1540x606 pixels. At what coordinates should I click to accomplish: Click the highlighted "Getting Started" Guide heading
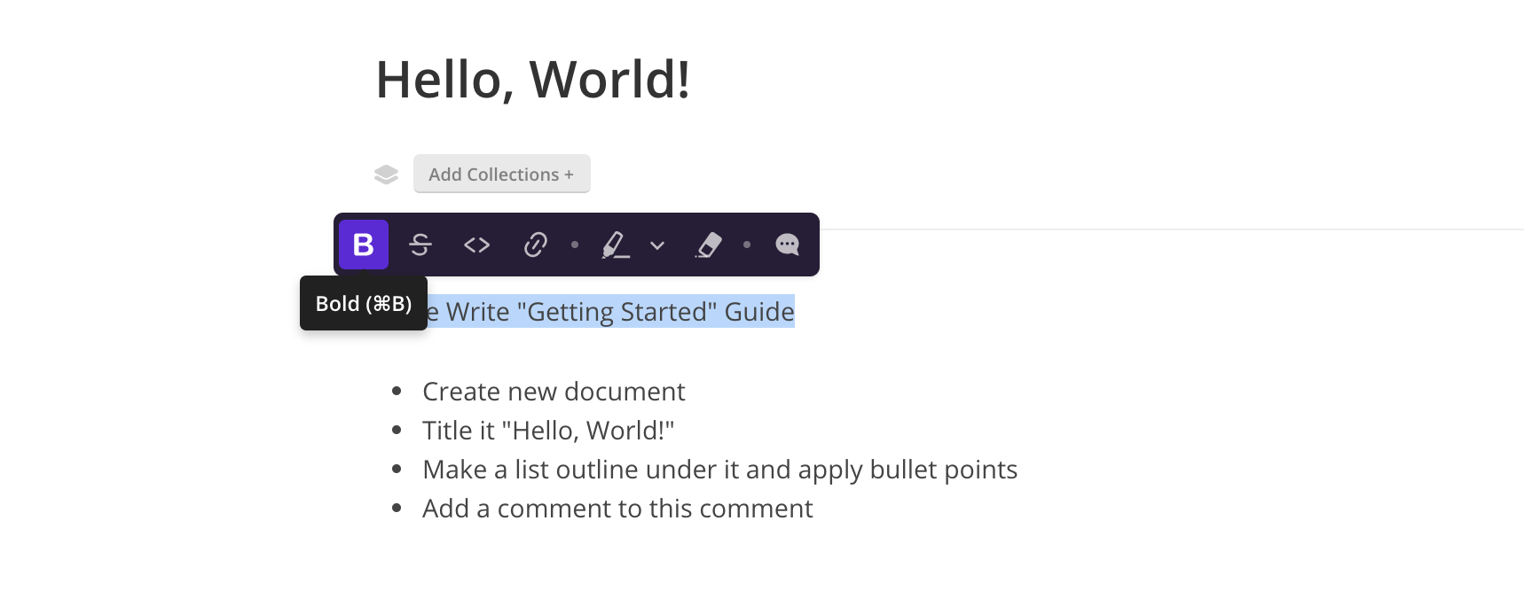click(x=611, y=312)
